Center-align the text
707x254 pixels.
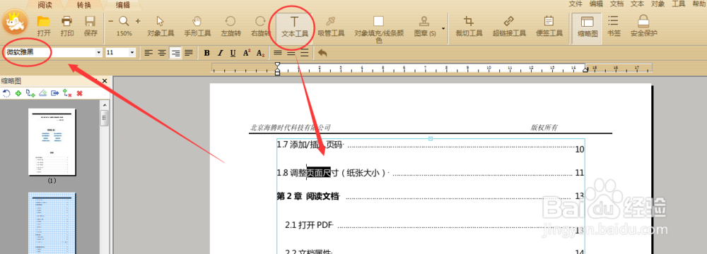coord(162,53)
